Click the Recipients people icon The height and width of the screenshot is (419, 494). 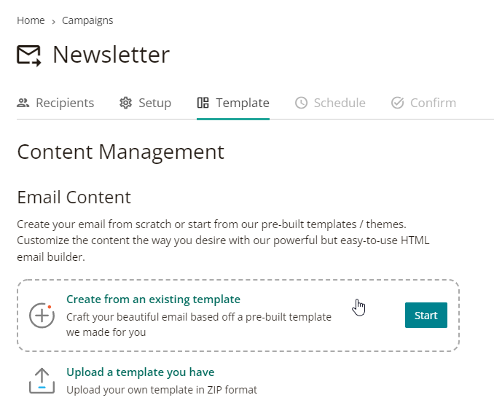[23, 103]
